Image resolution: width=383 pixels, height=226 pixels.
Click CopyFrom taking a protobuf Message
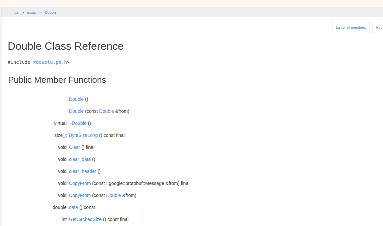point(80,183)
